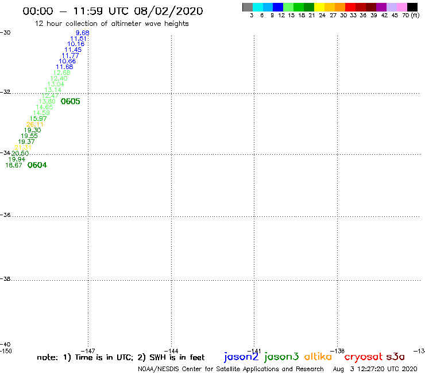Image resolution: width=425 pixels, height=374 pixels.
Task: Click the -144 longitude axis label
Action: pos(171,351)
